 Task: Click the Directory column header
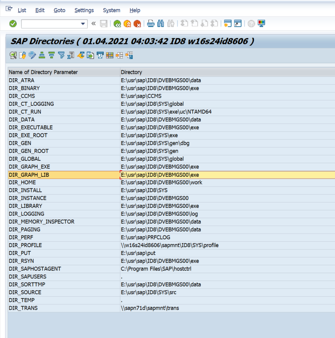131,72
